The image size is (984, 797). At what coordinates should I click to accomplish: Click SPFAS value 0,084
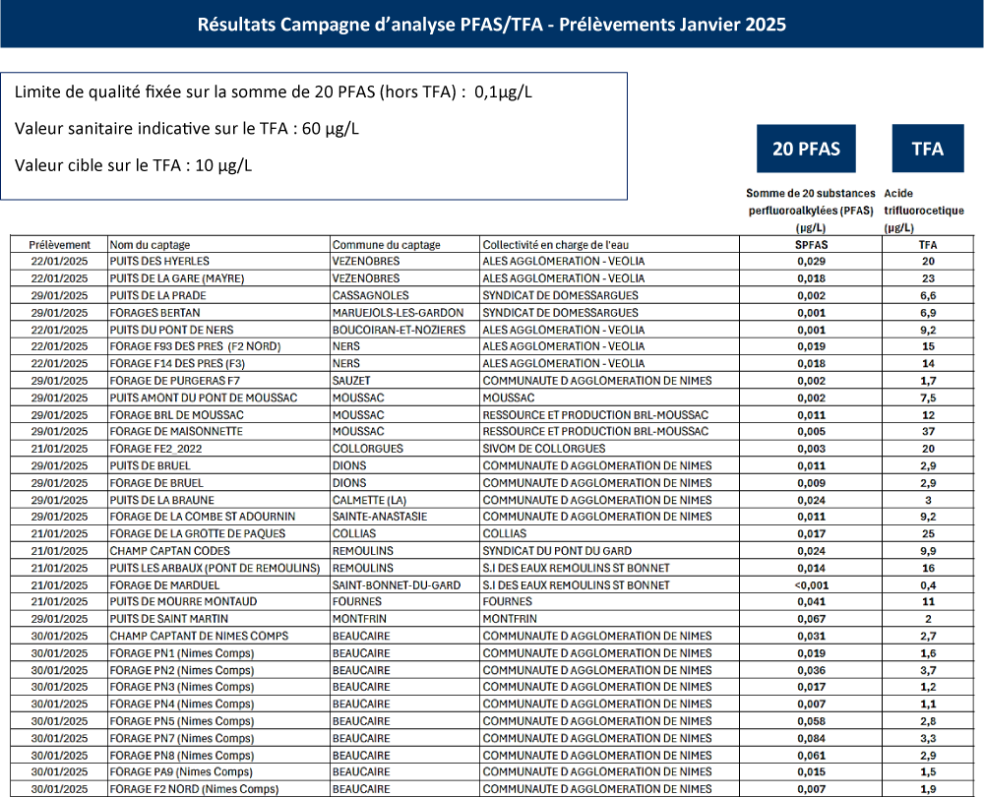click(812, 739)
